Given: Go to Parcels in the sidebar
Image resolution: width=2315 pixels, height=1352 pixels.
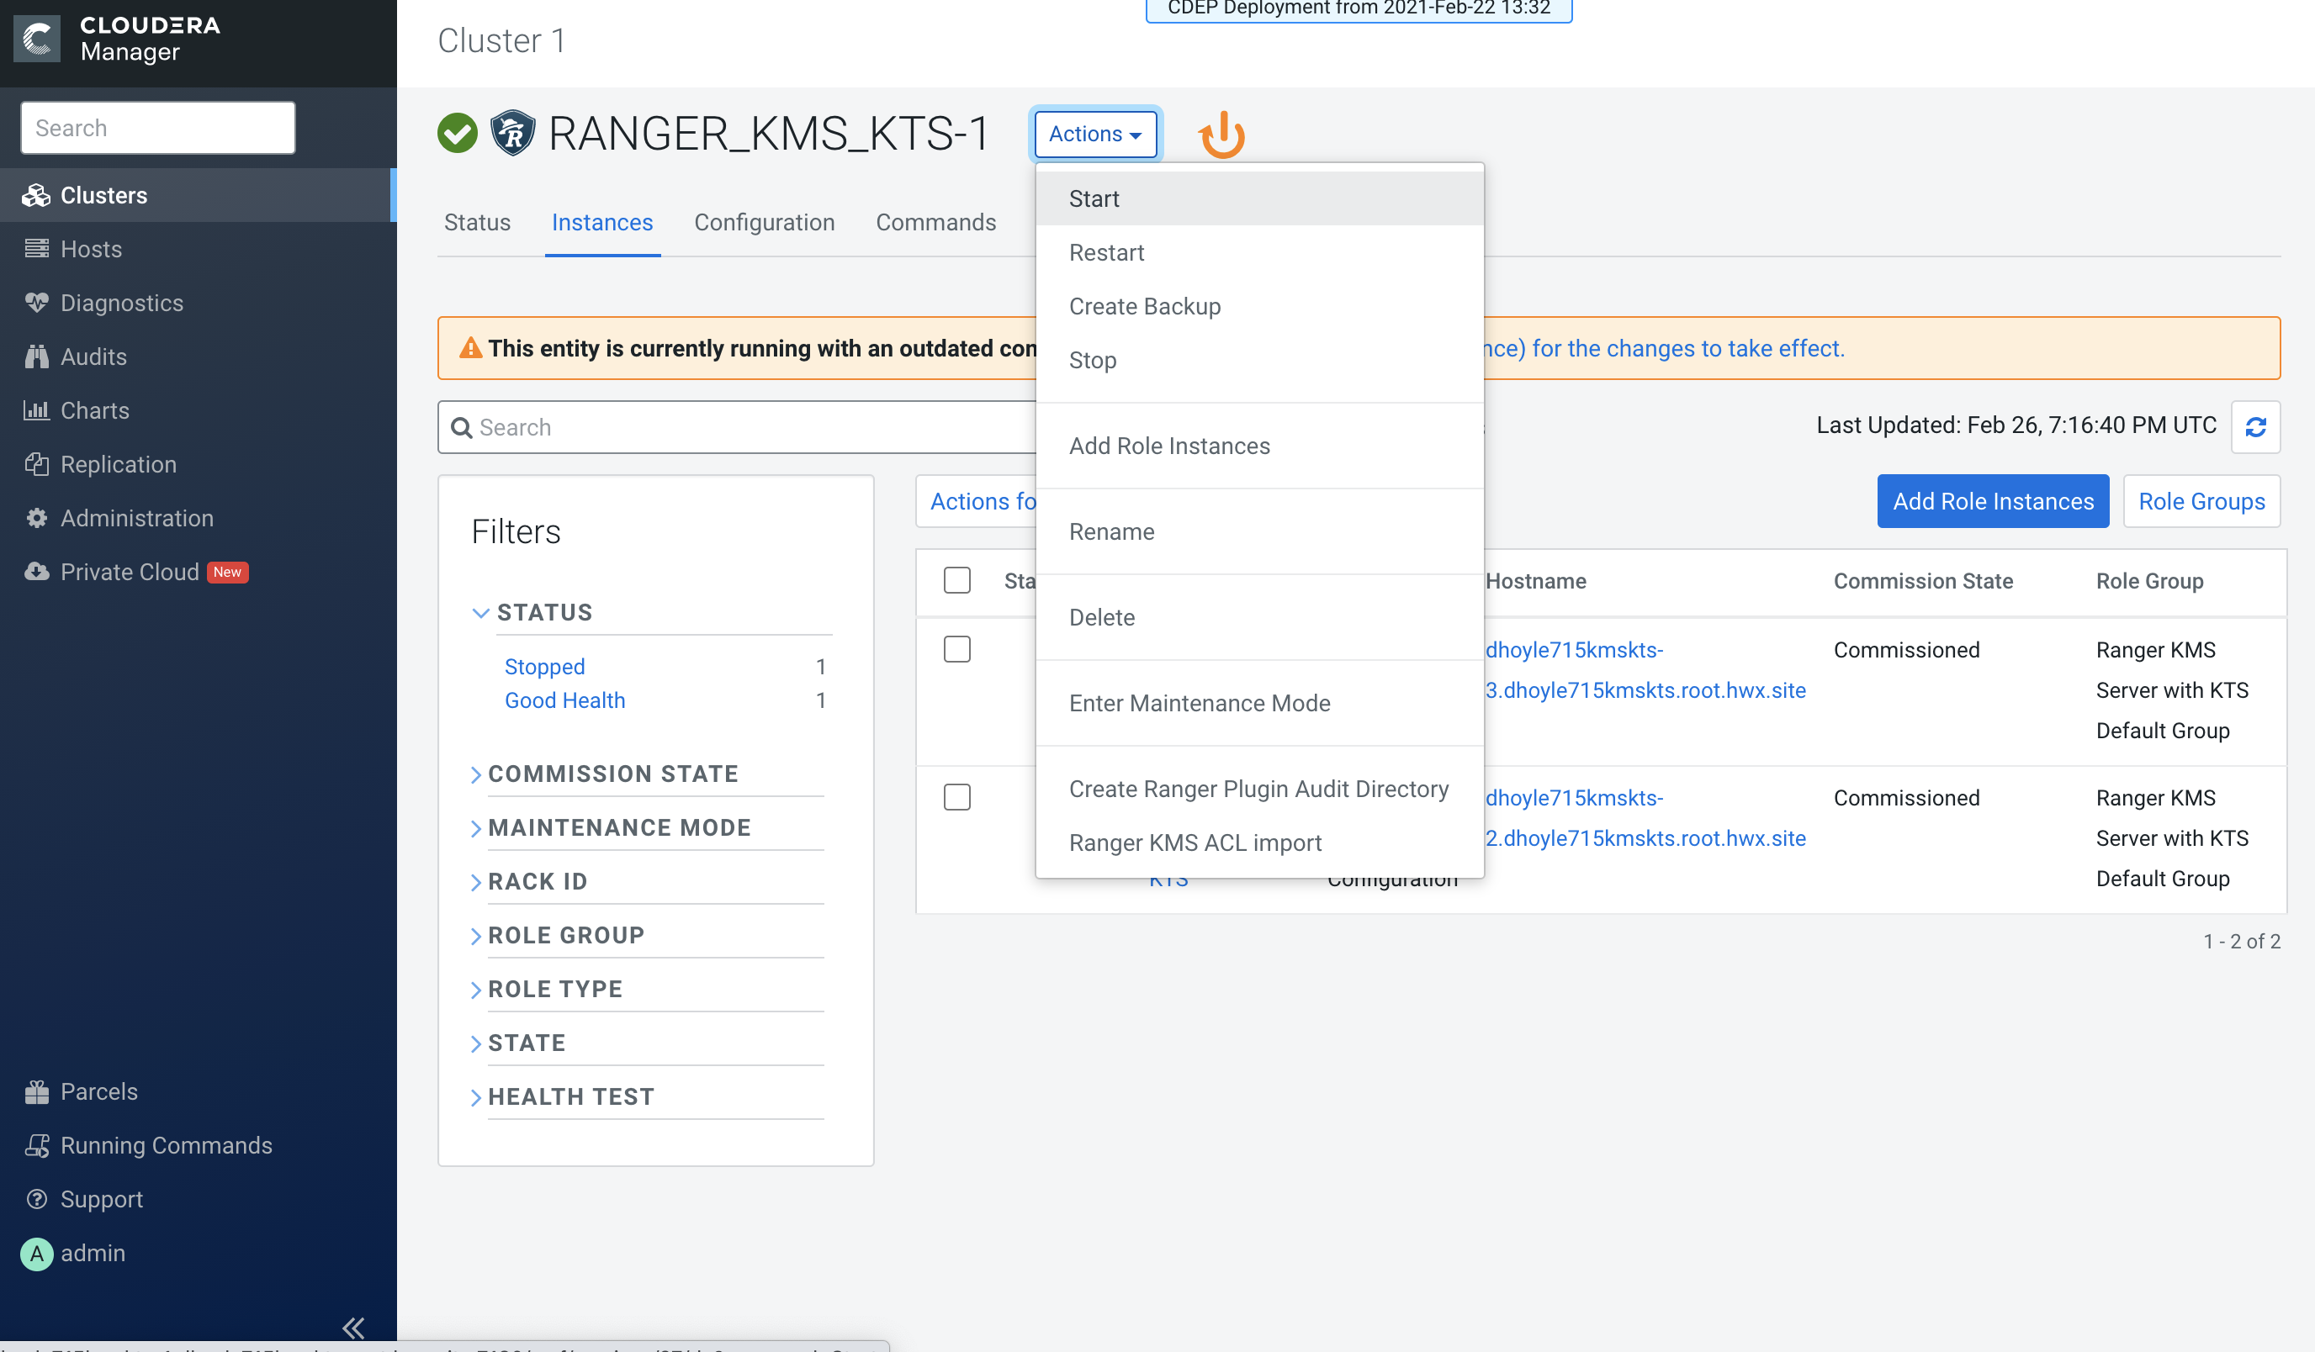Looking at the screenshot, I should 98,1091.
